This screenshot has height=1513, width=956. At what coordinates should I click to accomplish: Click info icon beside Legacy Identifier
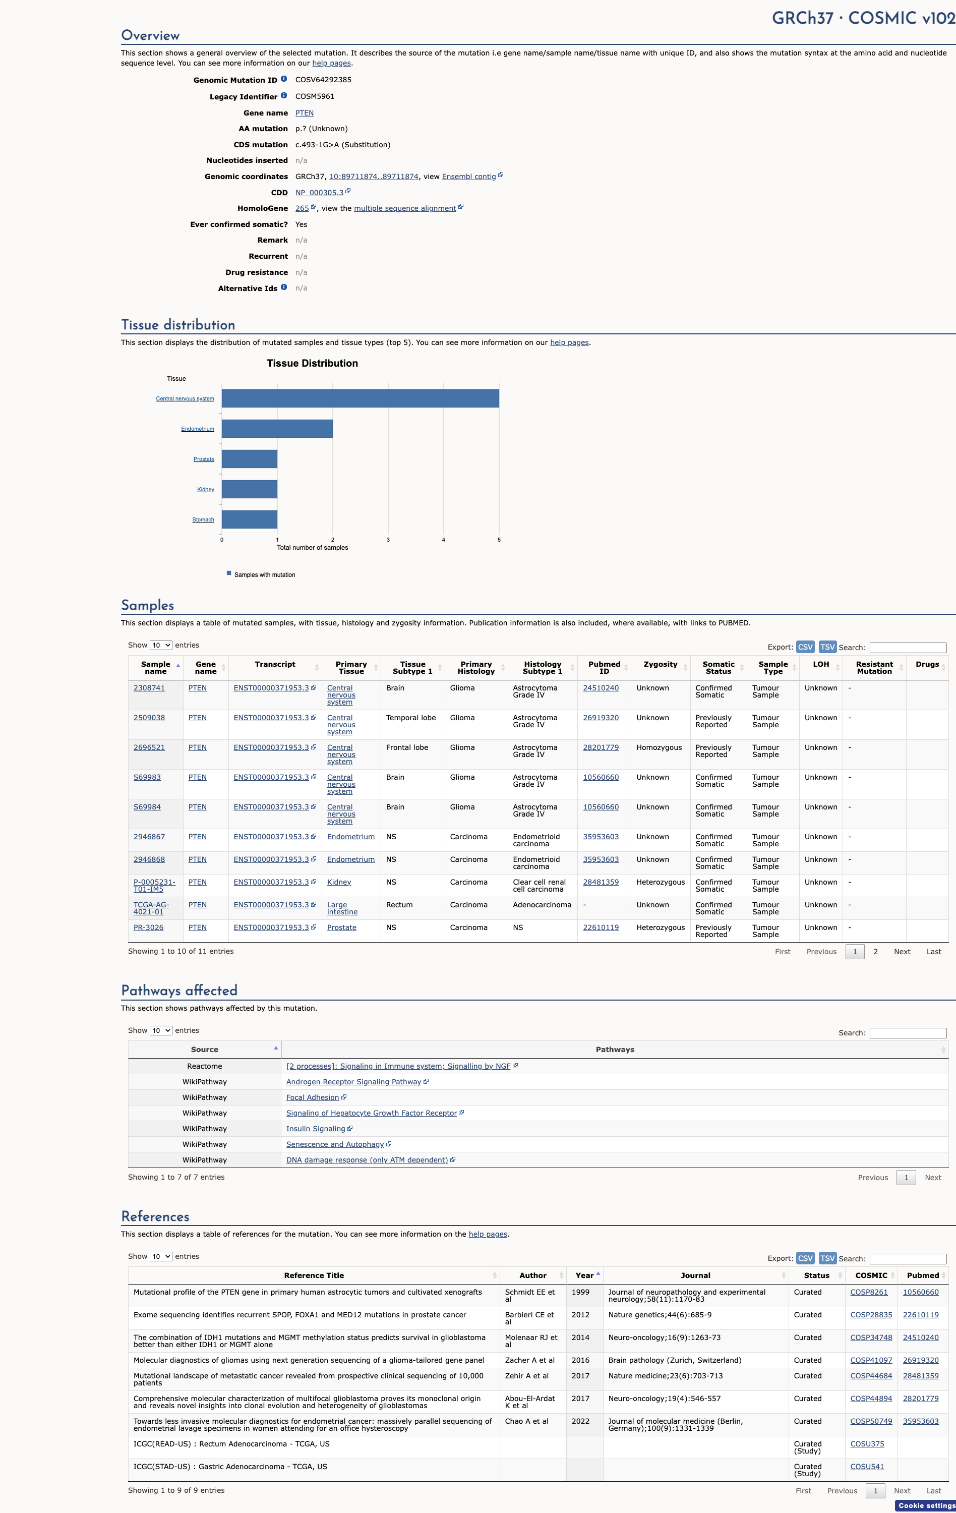coord(284,95)
